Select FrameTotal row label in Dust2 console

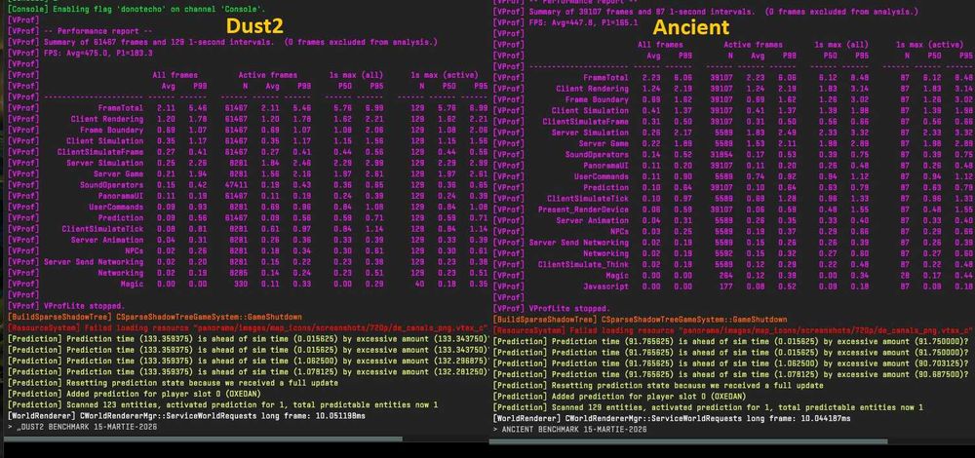pos(120,108)
